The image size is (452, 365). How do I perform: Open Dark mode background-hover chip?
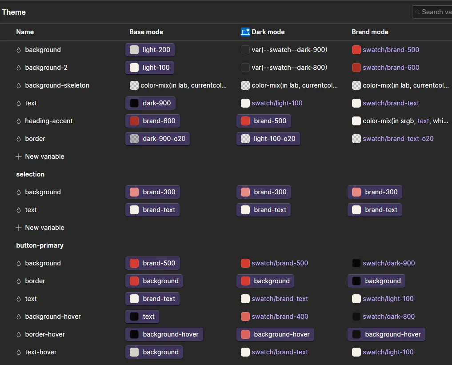(x=275, y=334)
